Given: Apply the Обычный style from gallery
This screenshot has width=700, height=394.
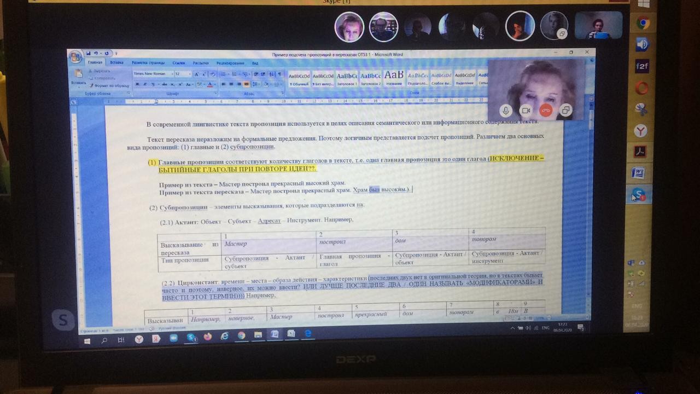Looking at the screenshot, I should click(299, 78).
